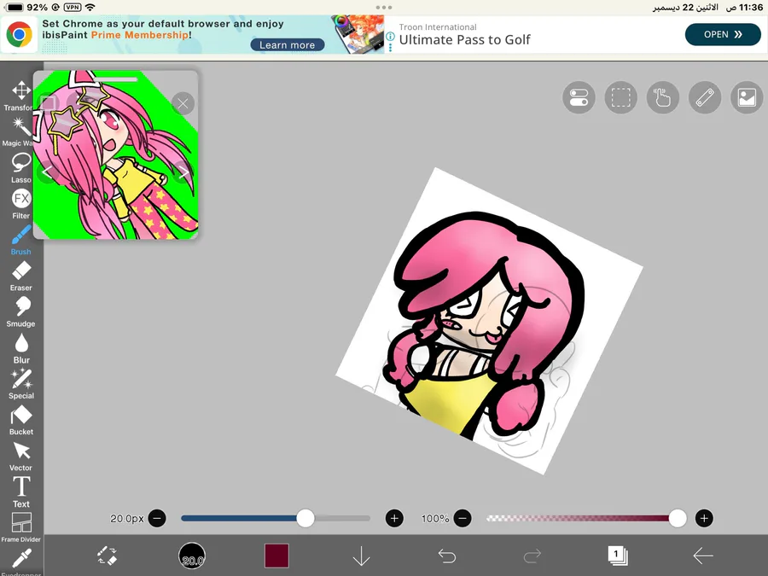Click the ad info icon
Image resolution: width=768 pixels, height=576 pixels.
pyautogui.click(x=390, y=36)
